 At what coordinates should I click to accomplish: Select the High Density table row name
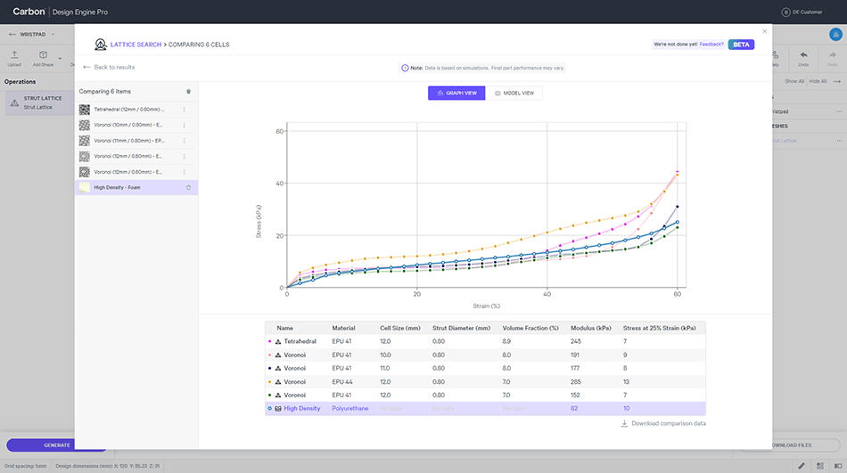click(302, 409)
